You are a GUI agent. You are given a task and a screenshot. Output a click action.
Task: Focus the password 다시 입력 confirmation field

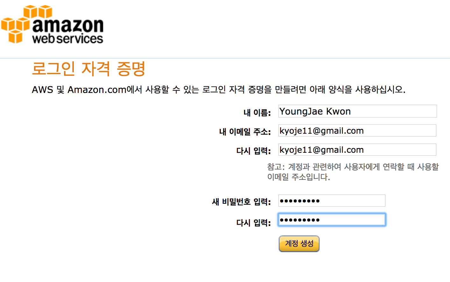click(x=332, y=220)
